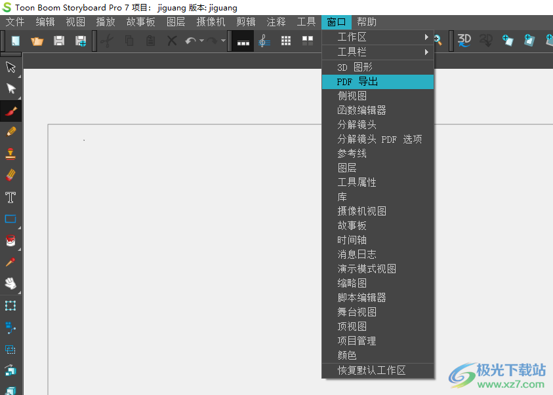The width and height of the screenshot is (553, 395).
Task: Open the 库 library view
Action: tap(378, 197)
